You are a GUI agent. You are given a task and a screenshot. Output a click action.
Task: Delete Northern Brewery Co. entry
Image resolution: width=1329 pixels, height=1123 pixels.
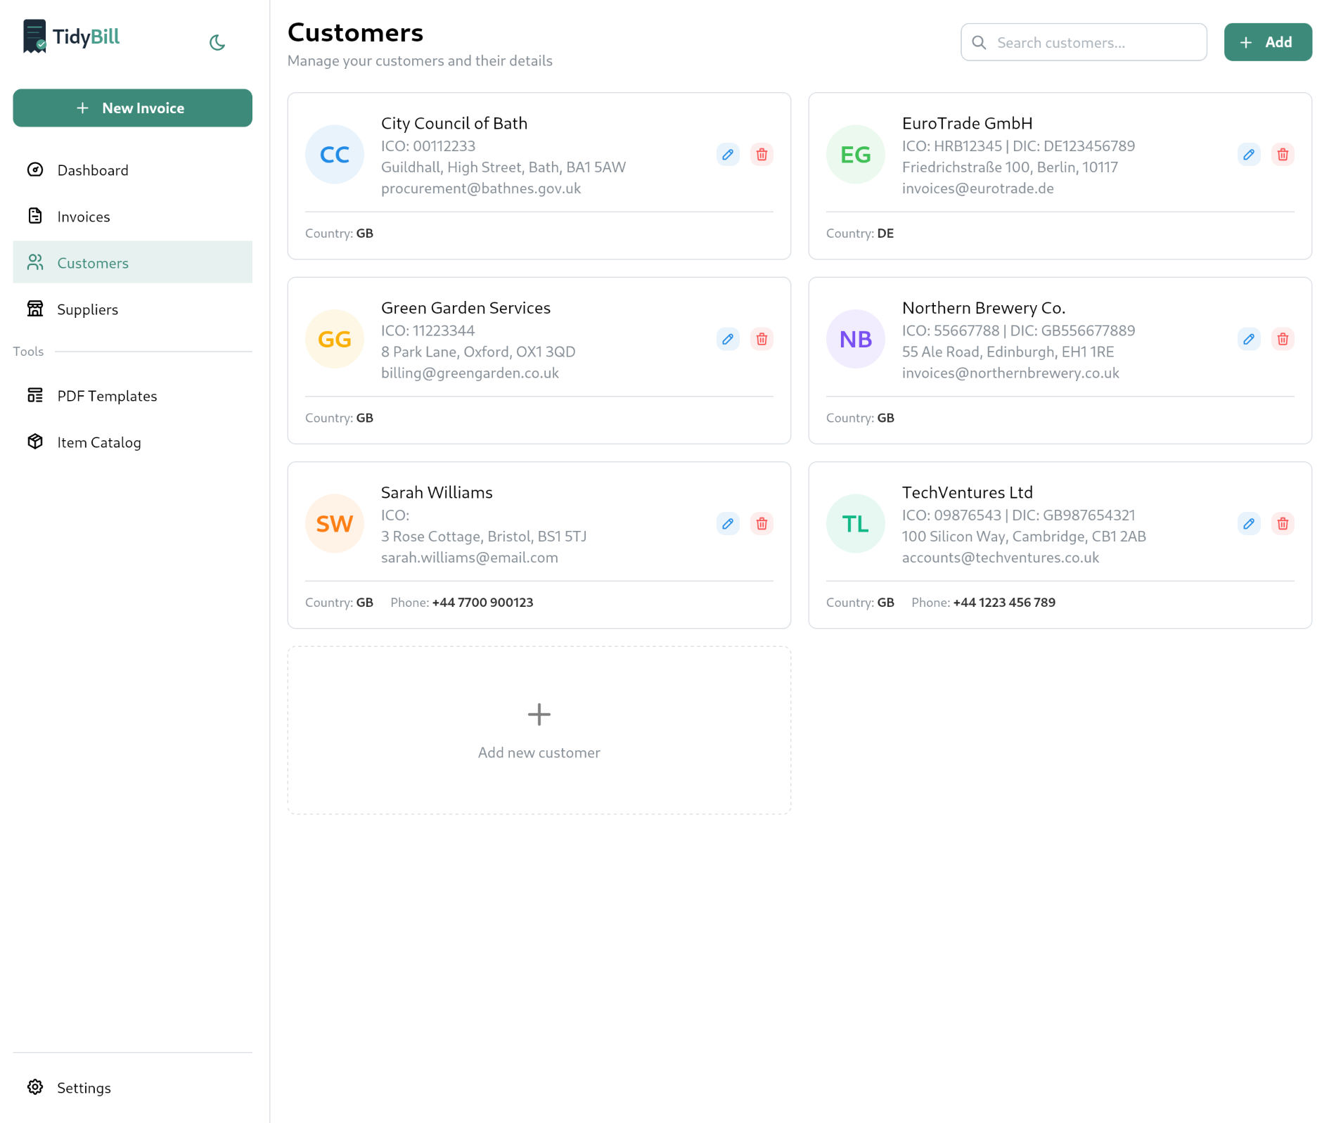[1283, 339]
